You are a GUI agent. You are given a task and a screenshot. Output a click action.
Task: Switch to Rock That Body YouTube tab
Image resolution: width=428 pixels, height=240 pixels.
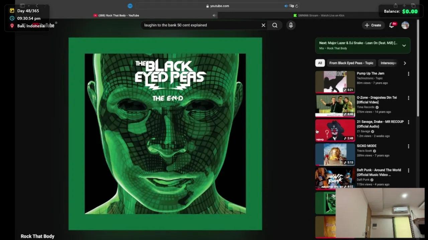coord(116,15)
